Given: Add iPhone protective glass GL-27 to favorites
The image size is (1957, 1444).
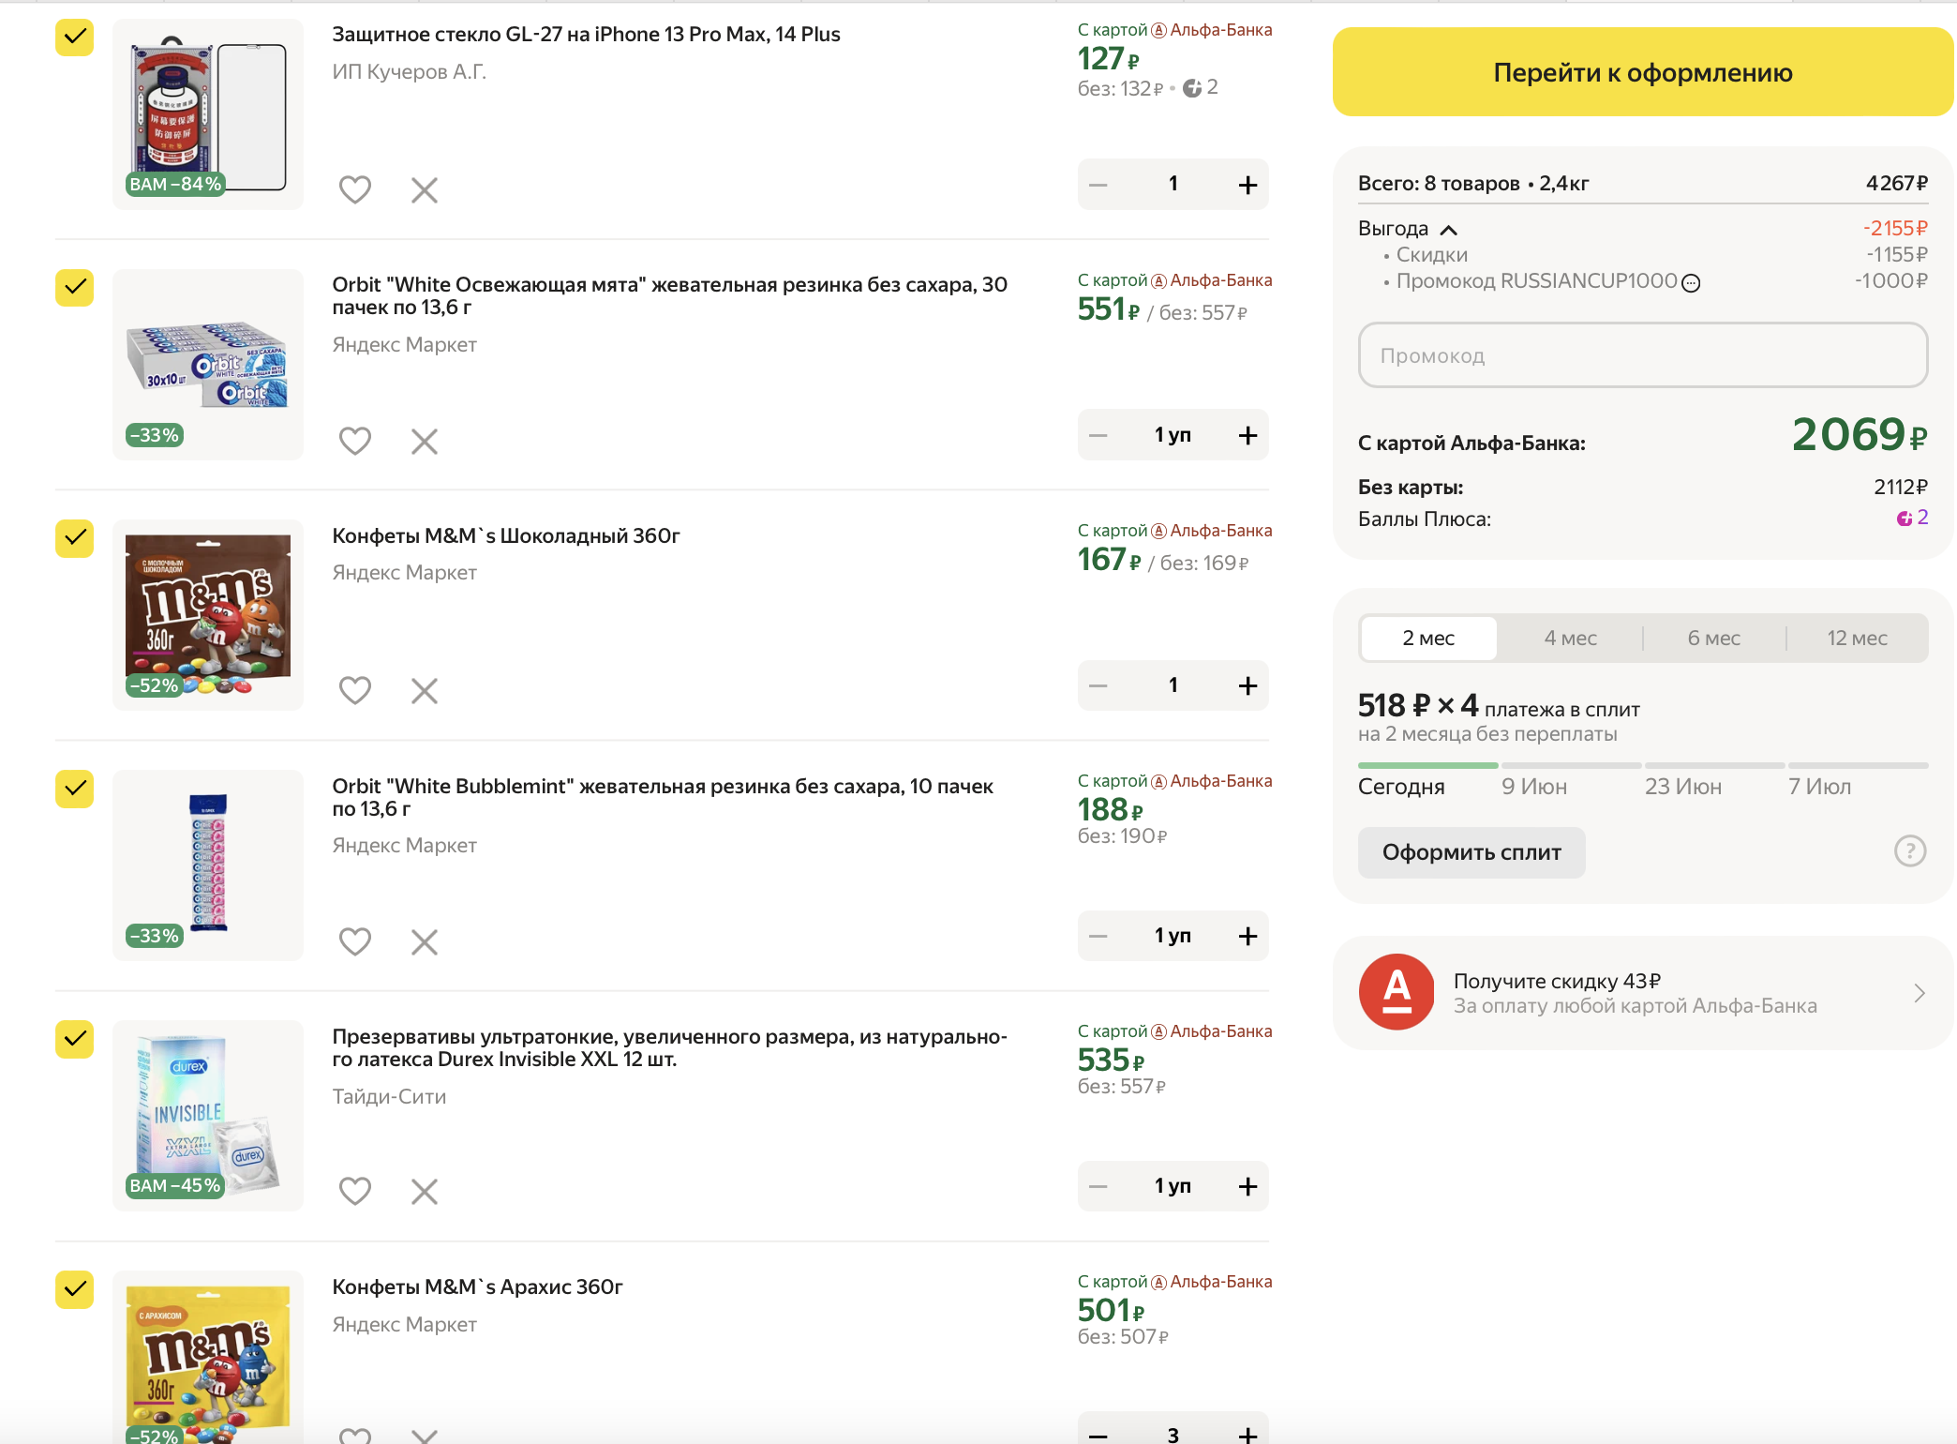Looking at the screenshot, I should coord(354,189).
